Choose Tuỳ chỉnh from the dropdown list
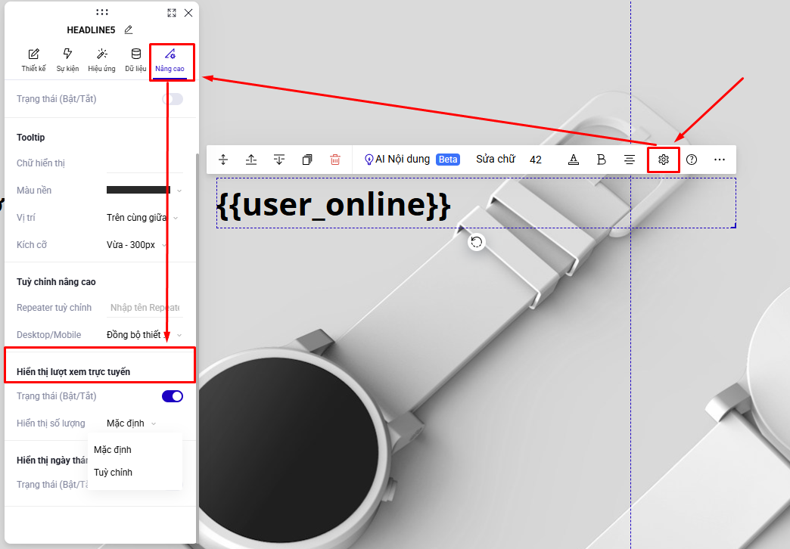Viewport: 790px width, 549px height. click(x=114, y=473)
